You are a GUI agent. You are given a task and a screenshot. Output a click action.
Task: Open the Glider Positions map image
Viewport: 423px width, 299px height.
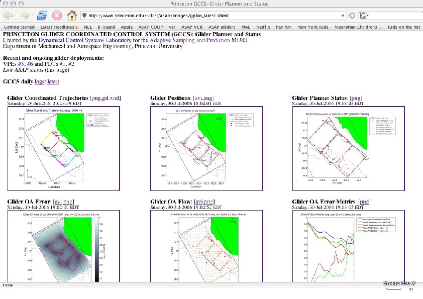[206, 148]
